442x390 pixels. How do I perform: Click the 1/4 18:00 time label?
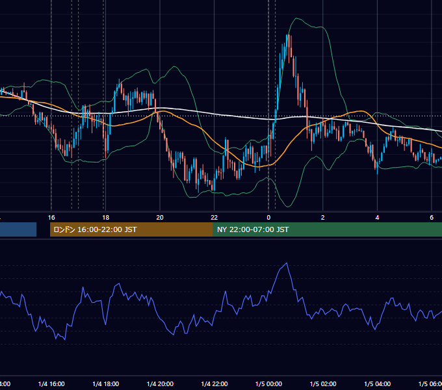pyautogui.click(x=106, y=383)
